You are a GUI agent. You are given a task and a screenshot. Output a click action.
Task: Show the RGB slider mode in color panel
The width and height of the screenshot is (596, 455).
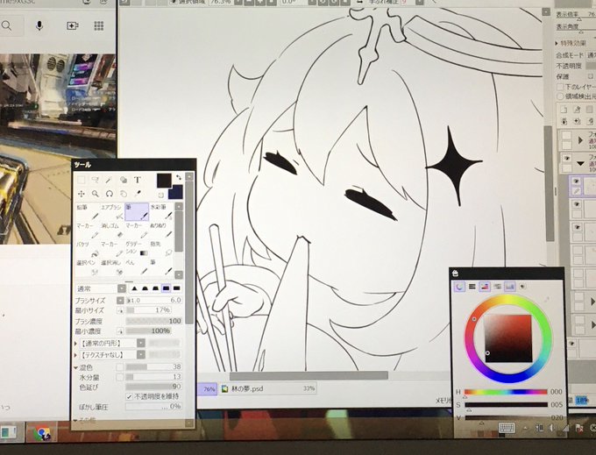click(x=472, y=286)
